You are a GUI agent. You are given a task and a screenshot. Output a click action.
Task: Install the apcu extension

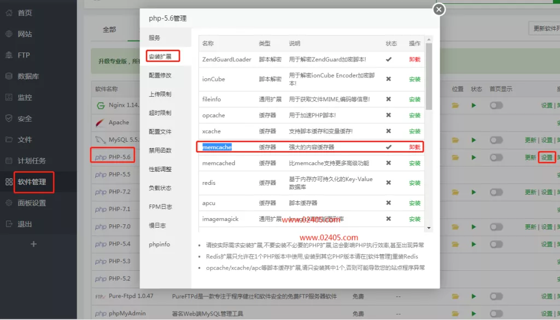(415, 203)
